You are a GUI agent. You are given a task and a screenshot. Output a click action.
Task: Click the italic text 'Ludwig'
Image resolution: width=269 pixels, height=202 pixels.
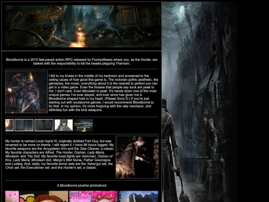pos(17,164)
